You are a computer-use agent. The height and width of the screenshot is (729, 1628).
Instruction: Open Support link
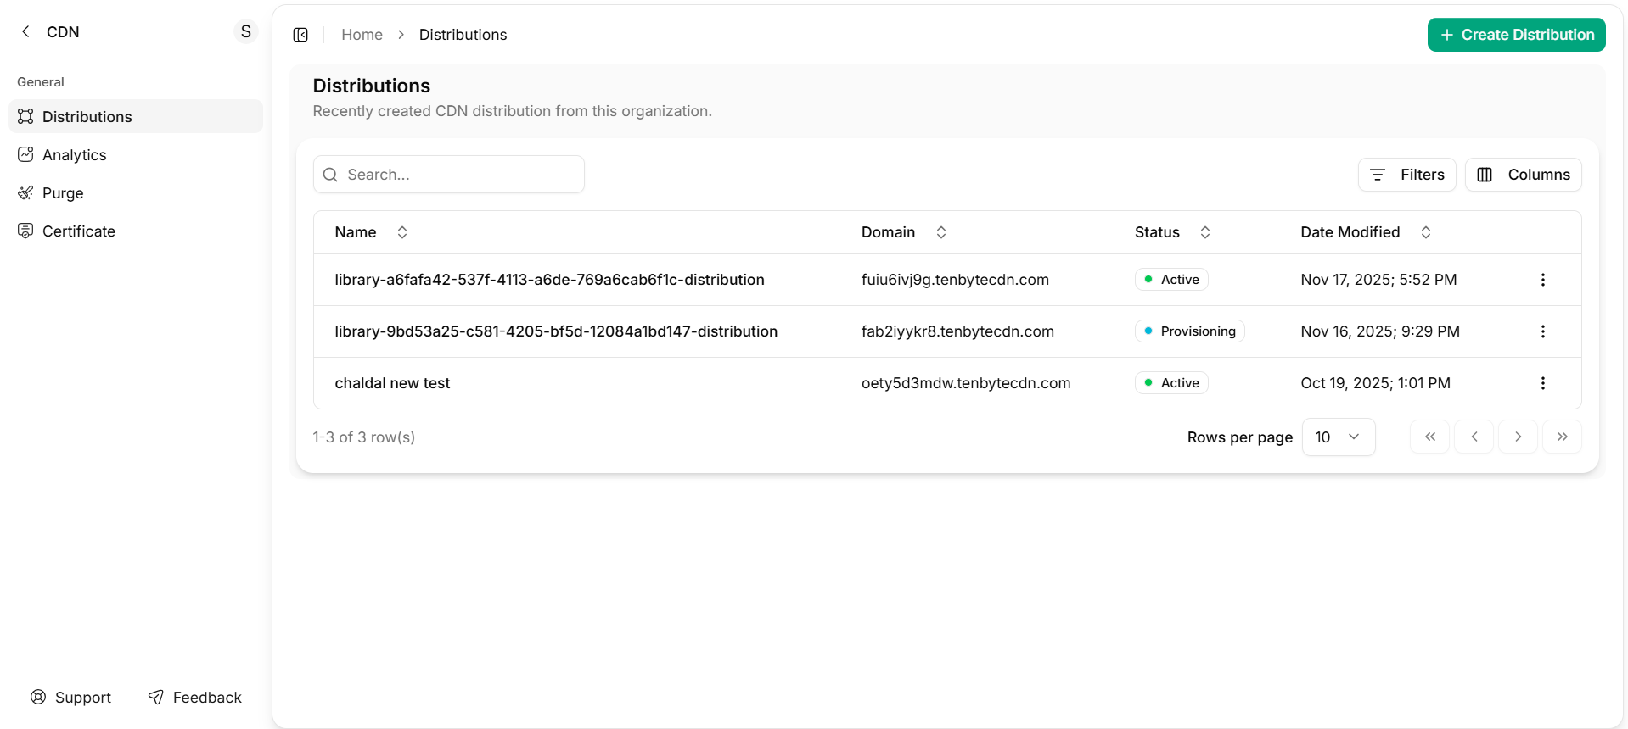click(x=71, y=697)
